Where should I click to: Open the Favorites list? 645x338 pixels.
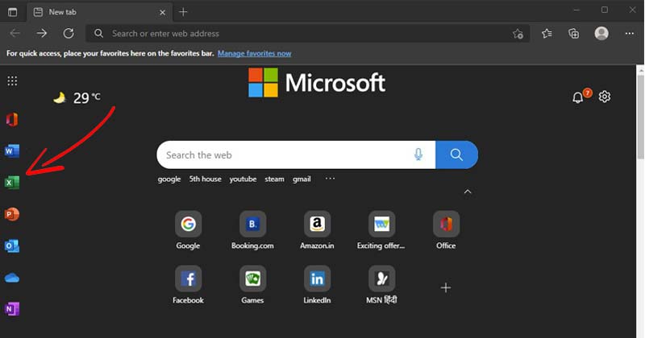pyautogui.click(x=547, y=34)
